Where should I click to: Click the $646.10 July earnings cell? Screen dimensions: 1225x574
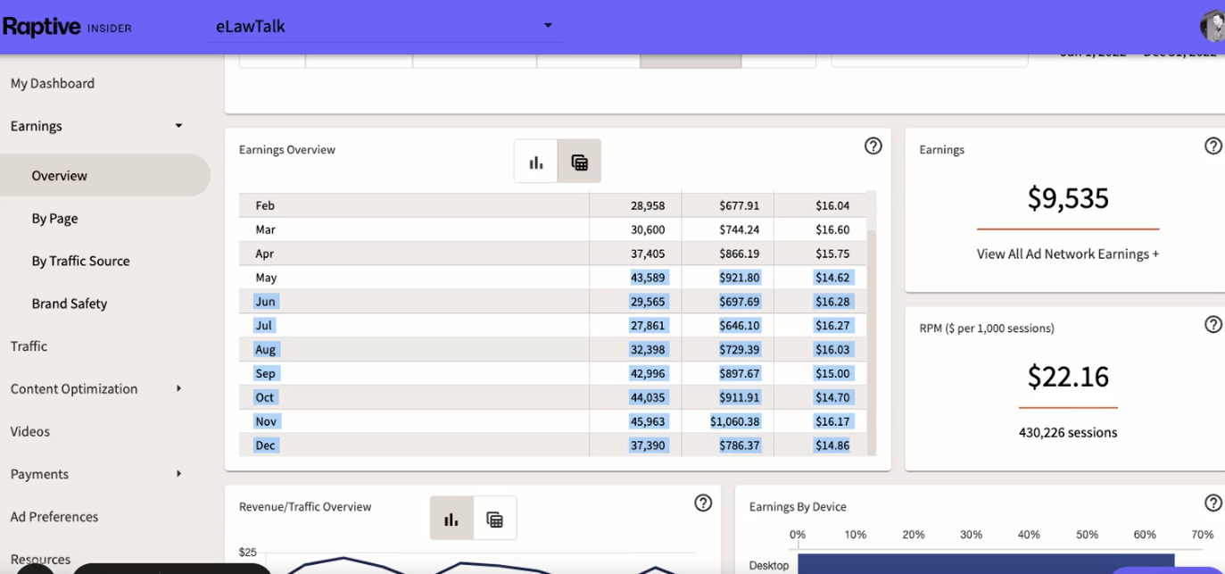pos(740,326)
